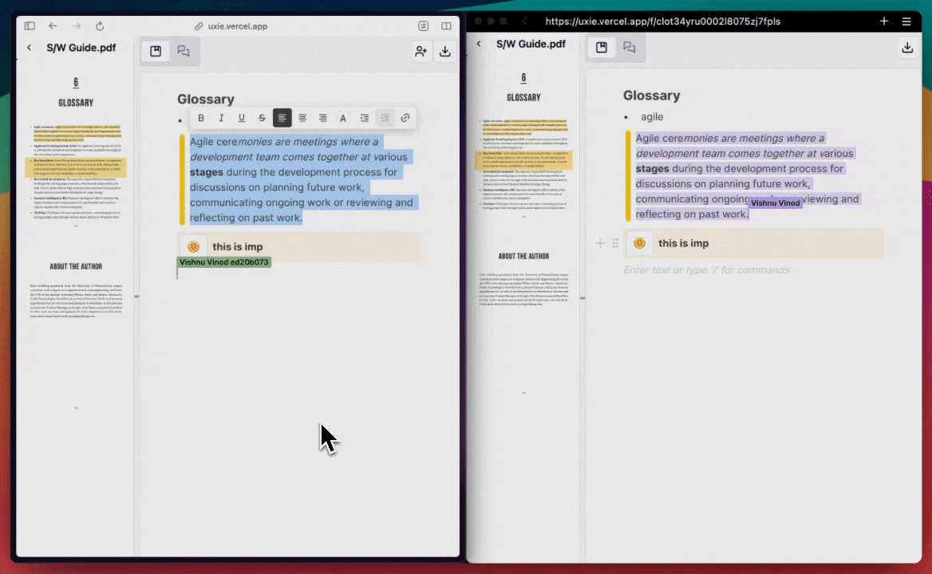932x574 pixels.
Task: Switch to chat tab in right window
Action: [x=630, y=48]
